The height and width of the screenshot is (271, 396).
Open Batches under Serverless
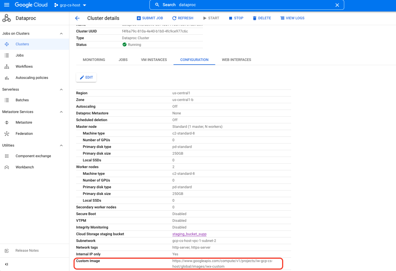[22, 100]
